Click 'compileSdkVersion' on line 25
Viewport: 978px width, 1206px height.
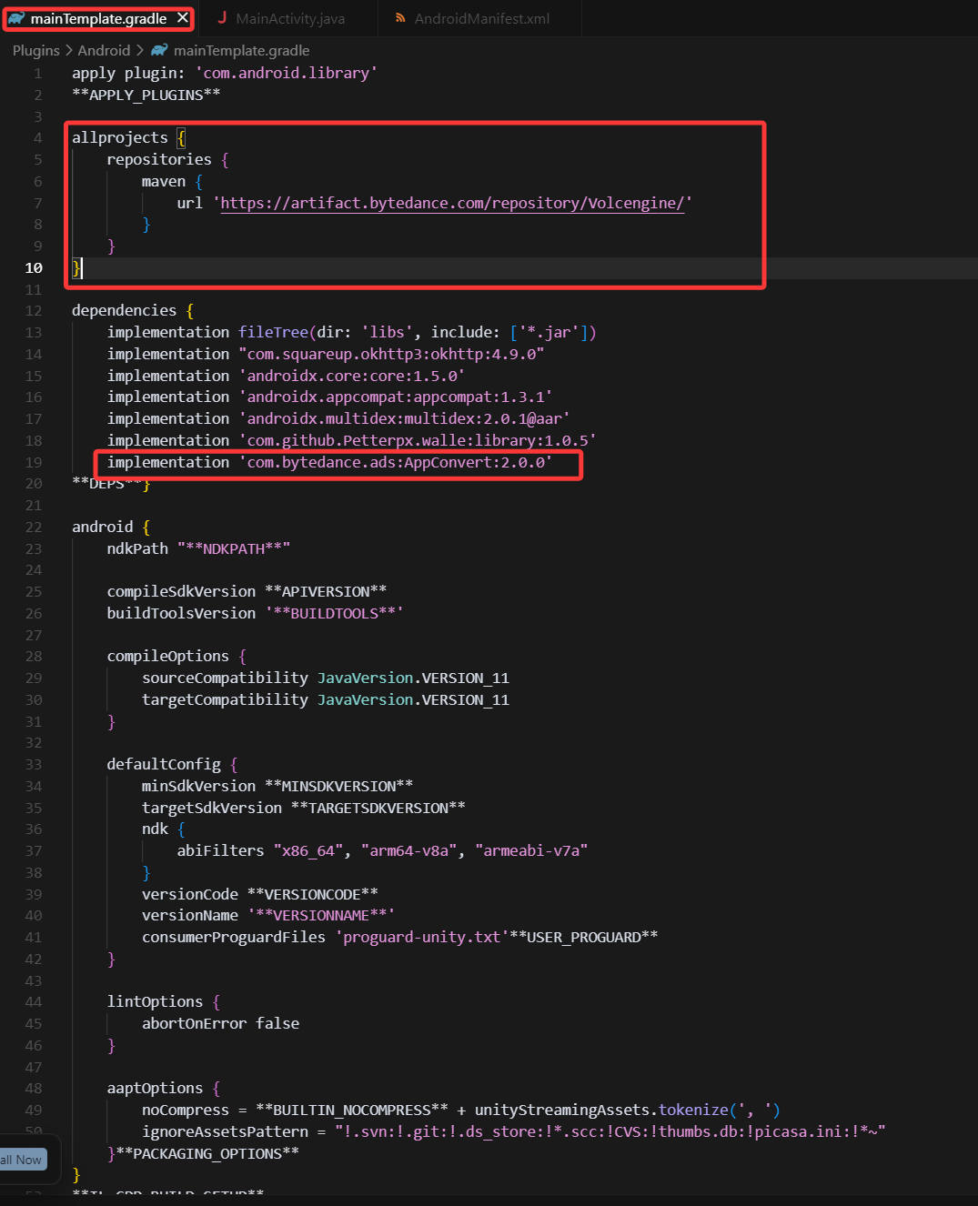[181, 591]
